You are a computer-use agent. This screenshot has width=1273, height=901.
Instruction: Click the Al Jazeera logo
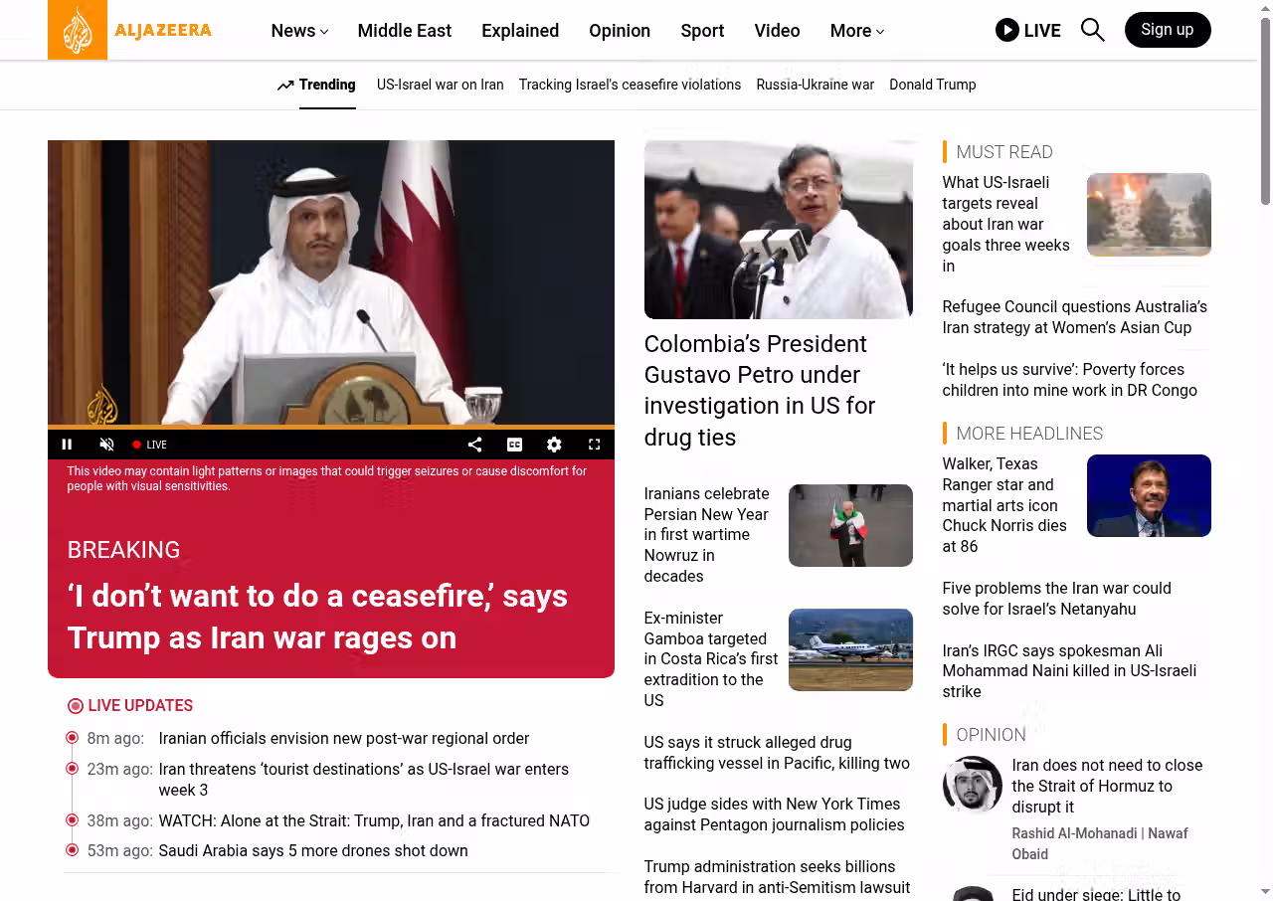point(130,30)
